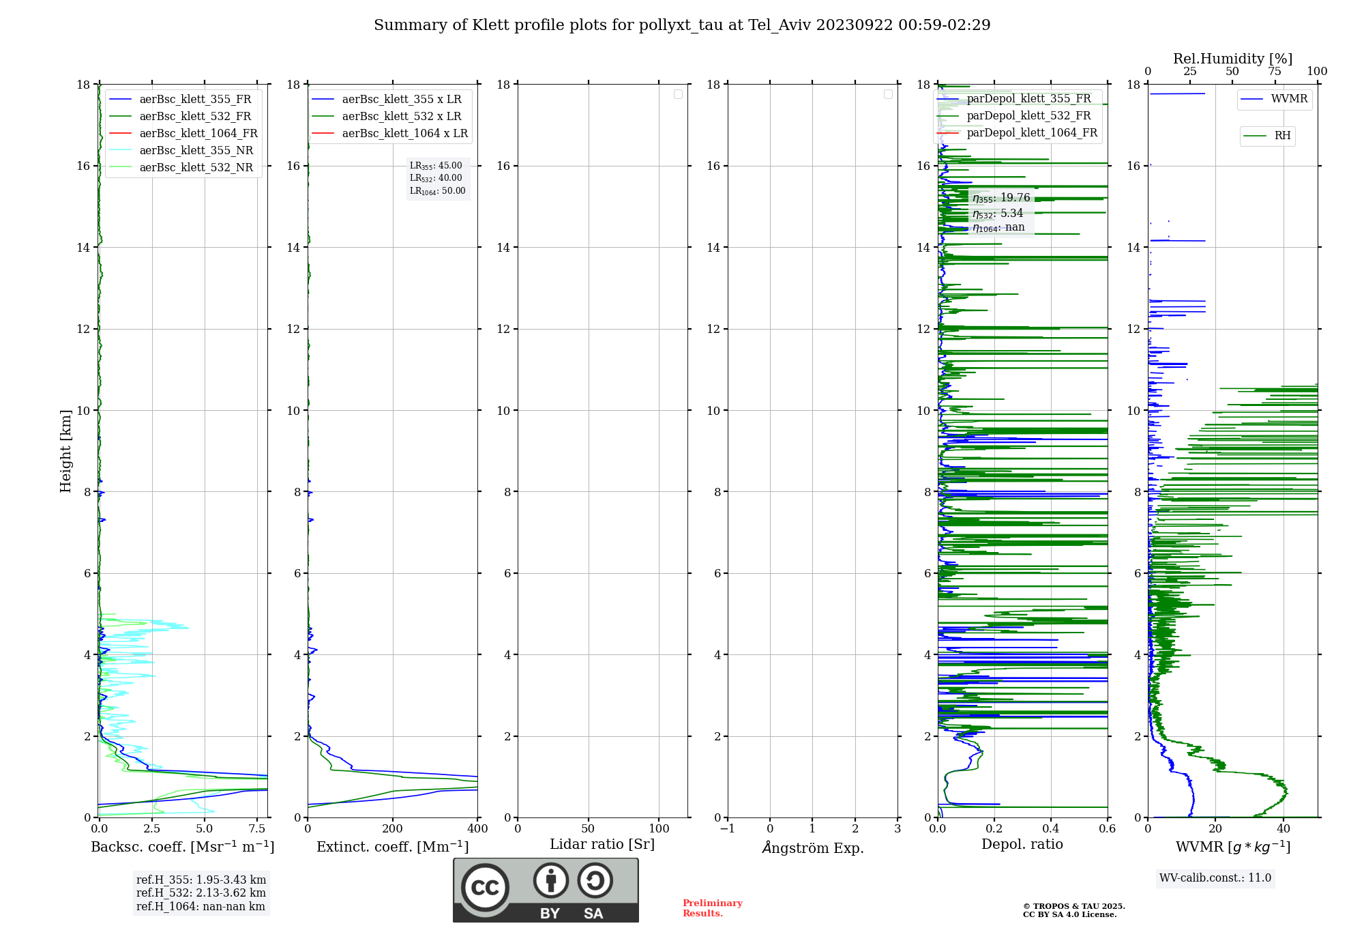Click the ShareAlike circular arrow icon
This screenshot has width=1364, height=928.
(595, 880)
